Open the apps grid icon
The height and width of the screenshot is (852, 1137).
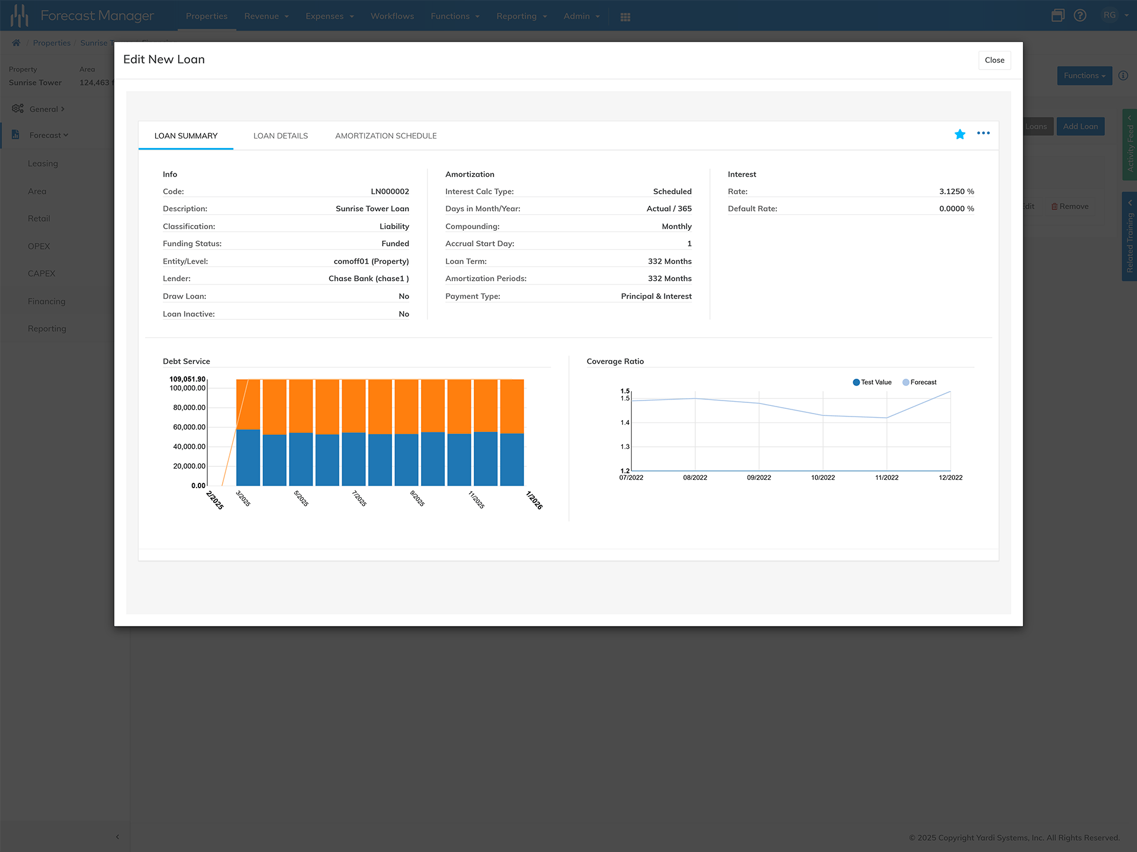pos(625,17)
